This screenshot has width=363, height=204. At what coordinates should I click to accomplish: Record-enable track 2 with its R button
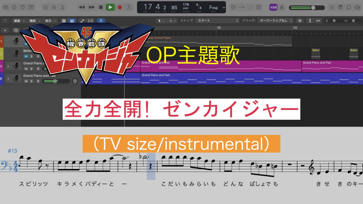pyautogui.click(x=38, y=56)
